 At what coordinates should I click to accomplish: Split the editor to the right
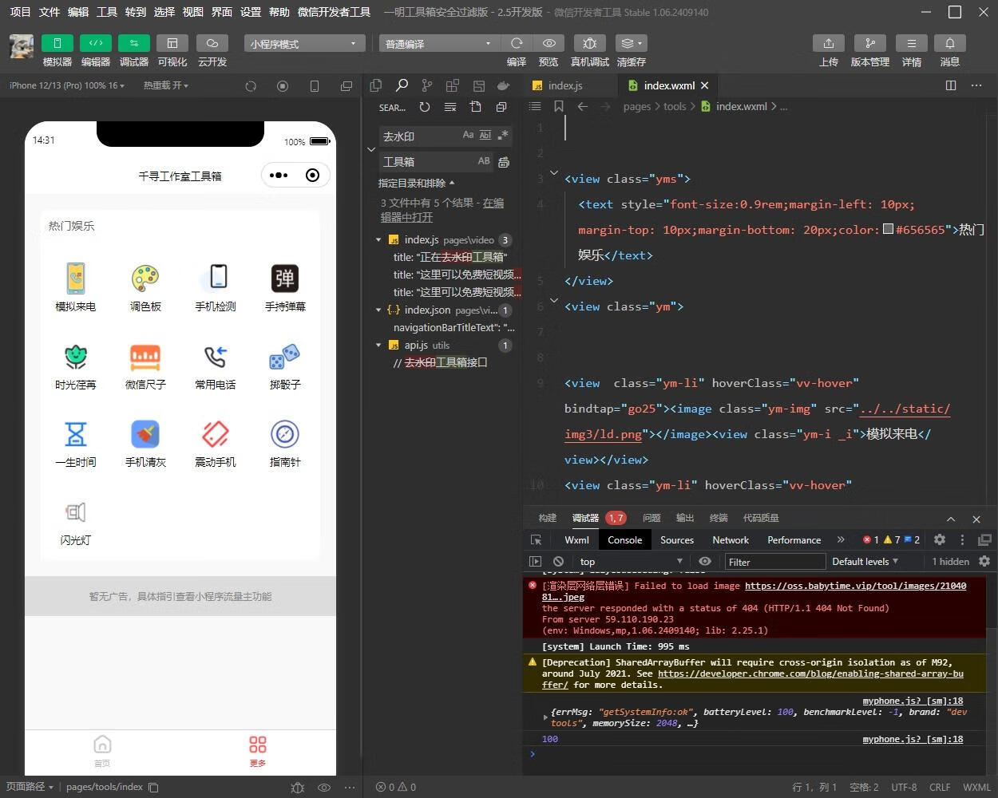(951, 85)
